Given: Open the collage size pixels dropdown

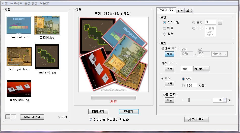Looking at the screenshot, I should 219,54.
